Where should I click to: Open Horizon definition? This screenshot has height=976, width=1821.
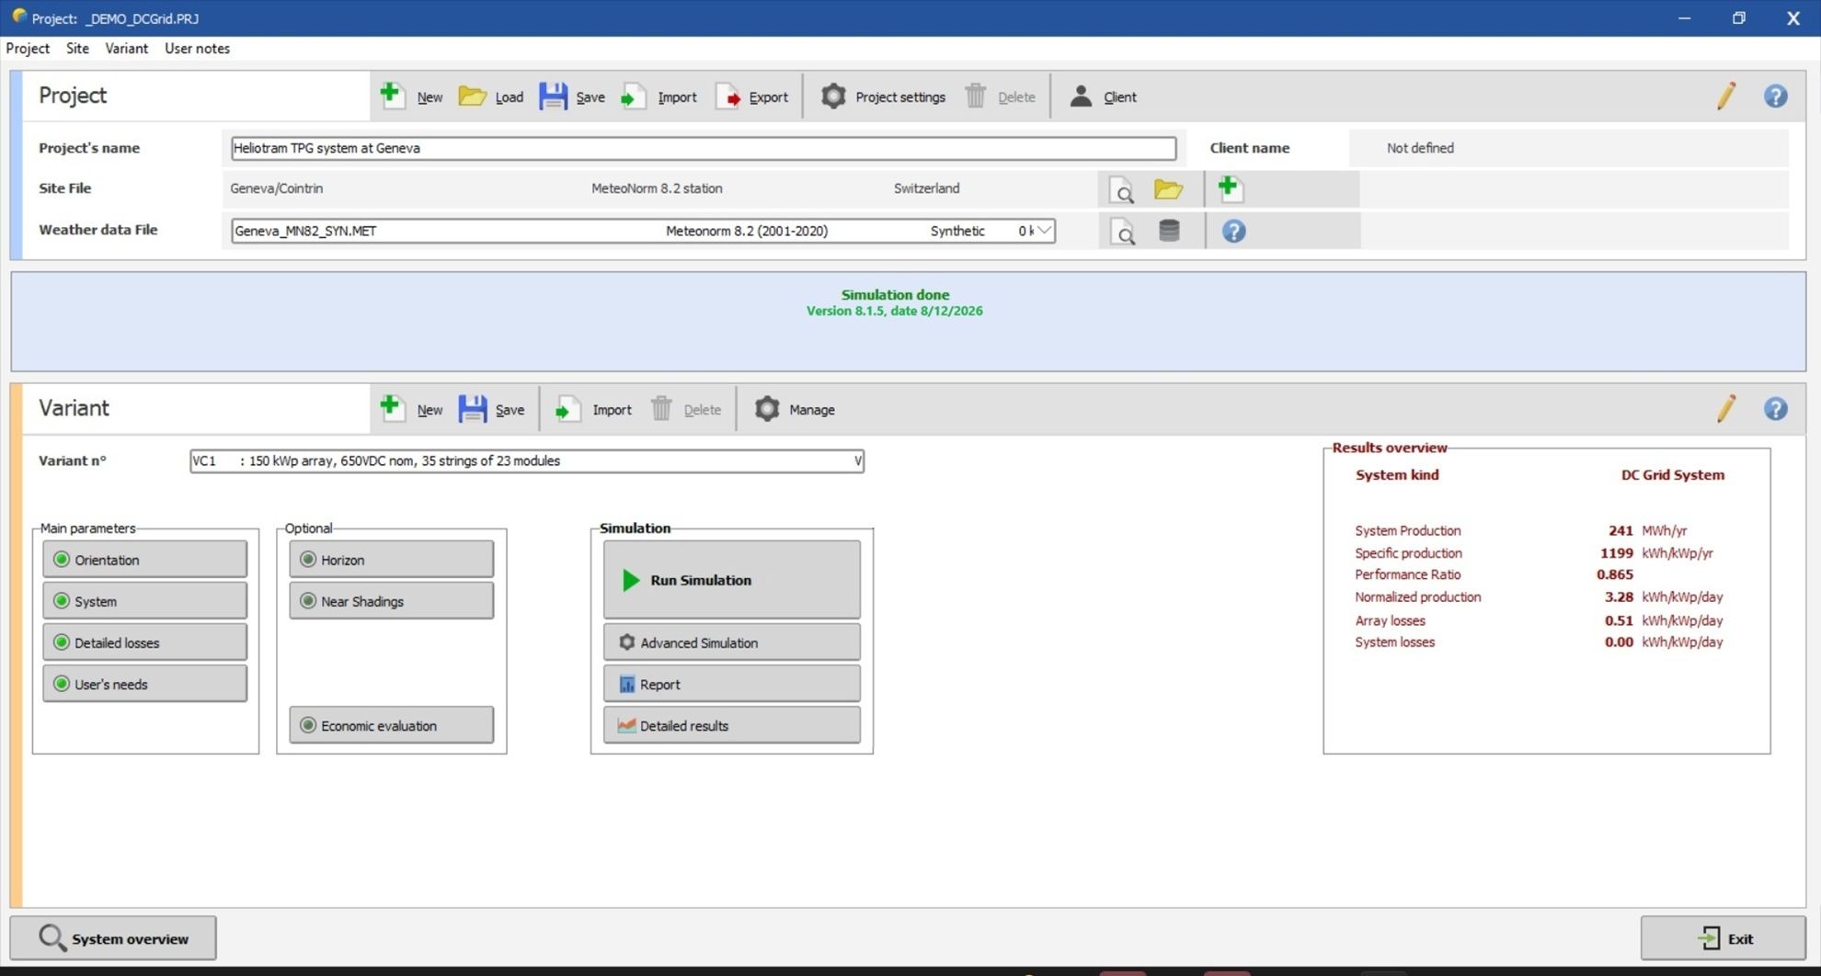click(x=391, y=560)
